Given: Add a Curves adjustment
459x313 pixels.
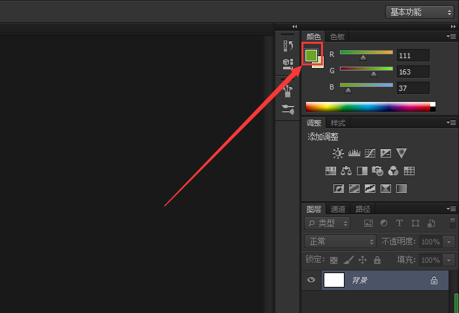Looking at the screenshot, I should coord(370,153).
